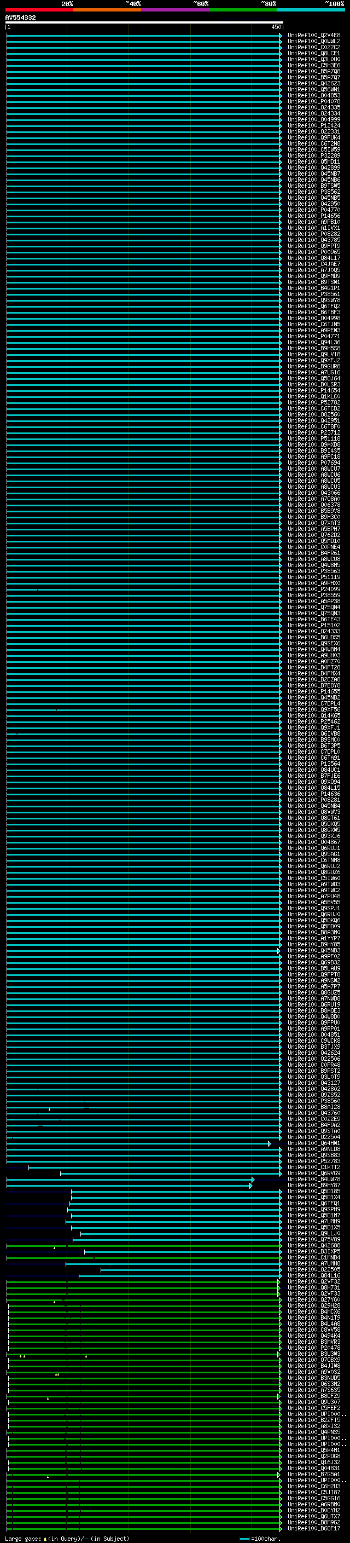Select label UniRef100_Q64HW1
The image size is (350, 1543).
314,1143
